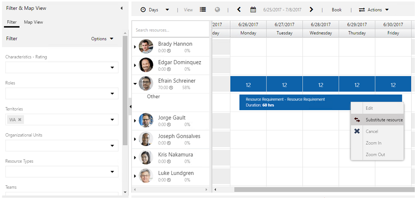Switch to the Map View tab
Image resolution: width=416 pixels, height=198 pixels.
pyautogui.click(x=33, y=22)
